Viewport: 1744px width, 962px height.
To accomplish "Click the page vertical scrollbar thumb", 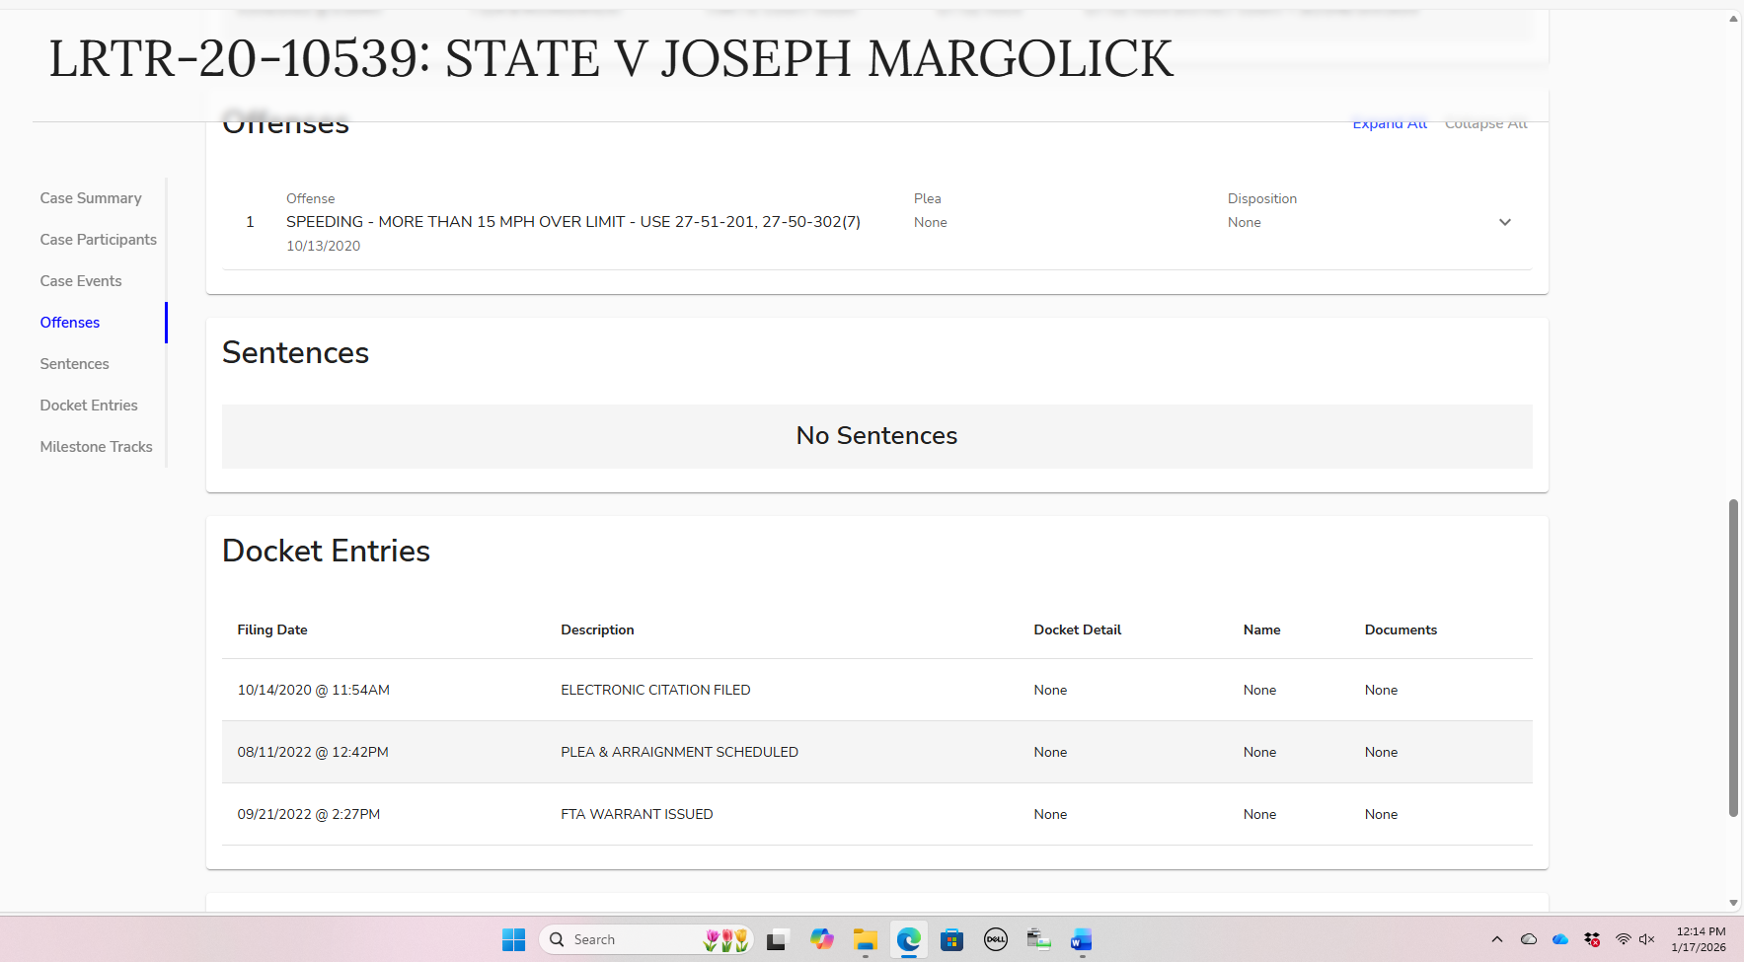I will tap(1733, 657).
